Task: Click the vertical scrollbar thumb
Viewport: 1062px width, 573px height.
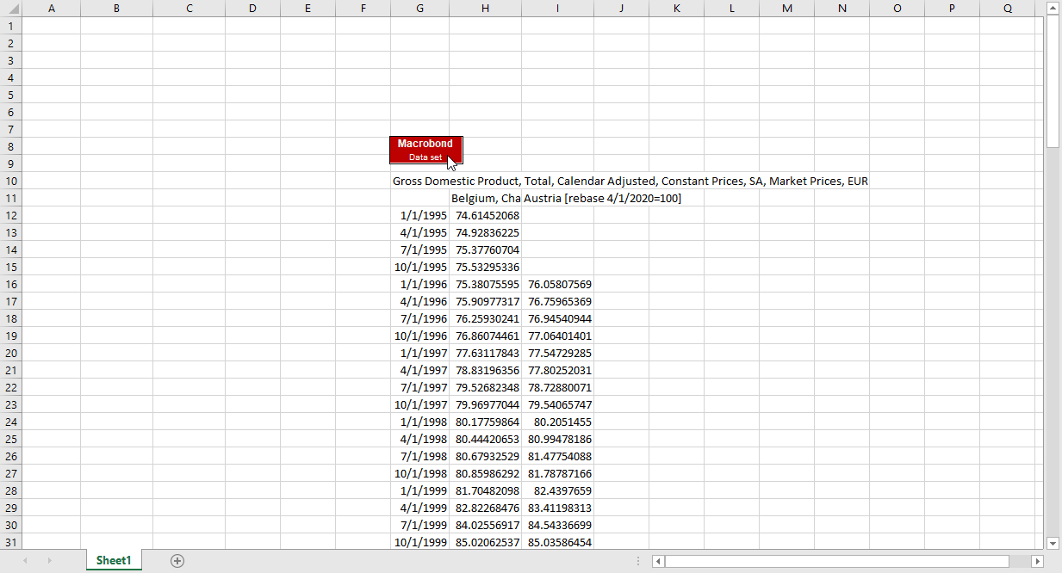Action: pos(1053,82)
